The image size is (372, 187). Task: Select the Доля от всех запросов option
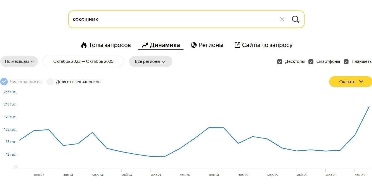[50, 82]
